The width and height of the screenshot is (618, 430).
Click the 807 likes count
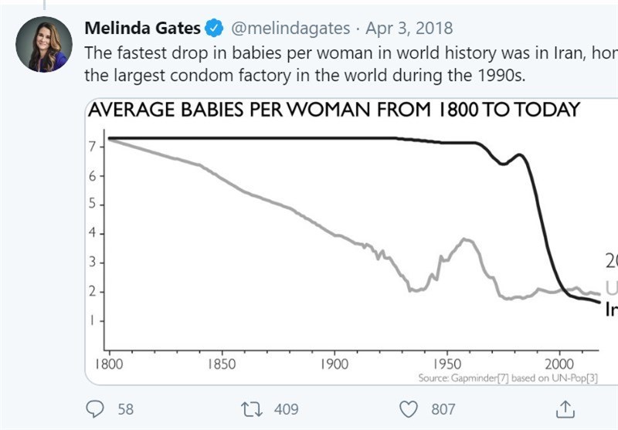tap(443, 409)
